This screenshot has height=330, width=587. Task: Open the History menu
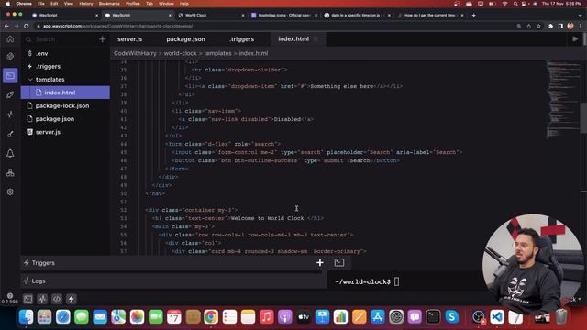pos(85,4)
